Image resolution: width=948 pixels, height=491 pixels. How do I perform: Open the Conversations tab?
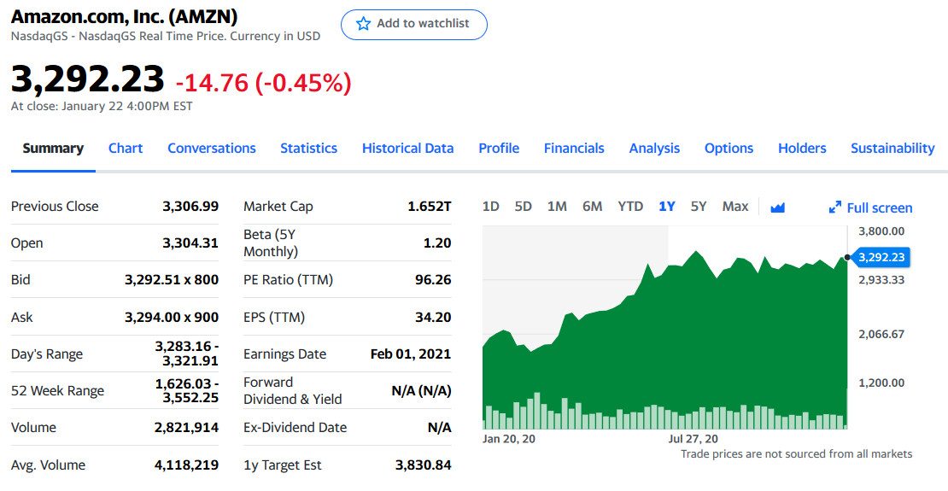point(212,148)
